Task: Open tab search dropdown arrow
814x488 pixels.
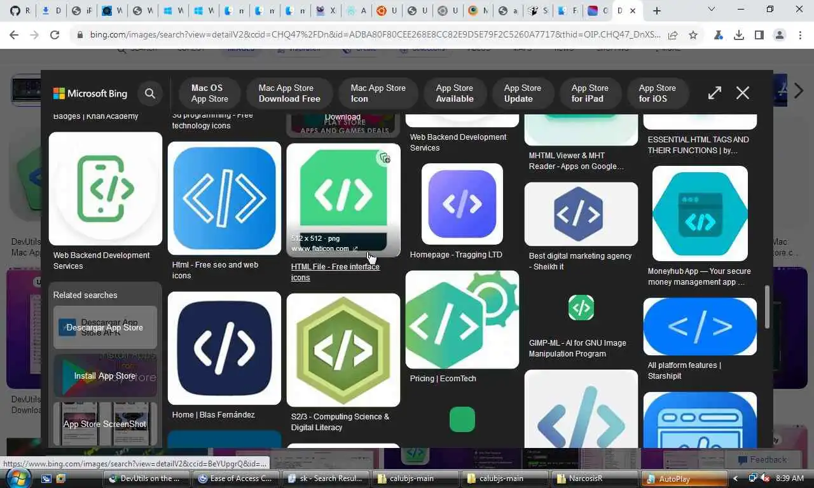Action: point(711,10)
